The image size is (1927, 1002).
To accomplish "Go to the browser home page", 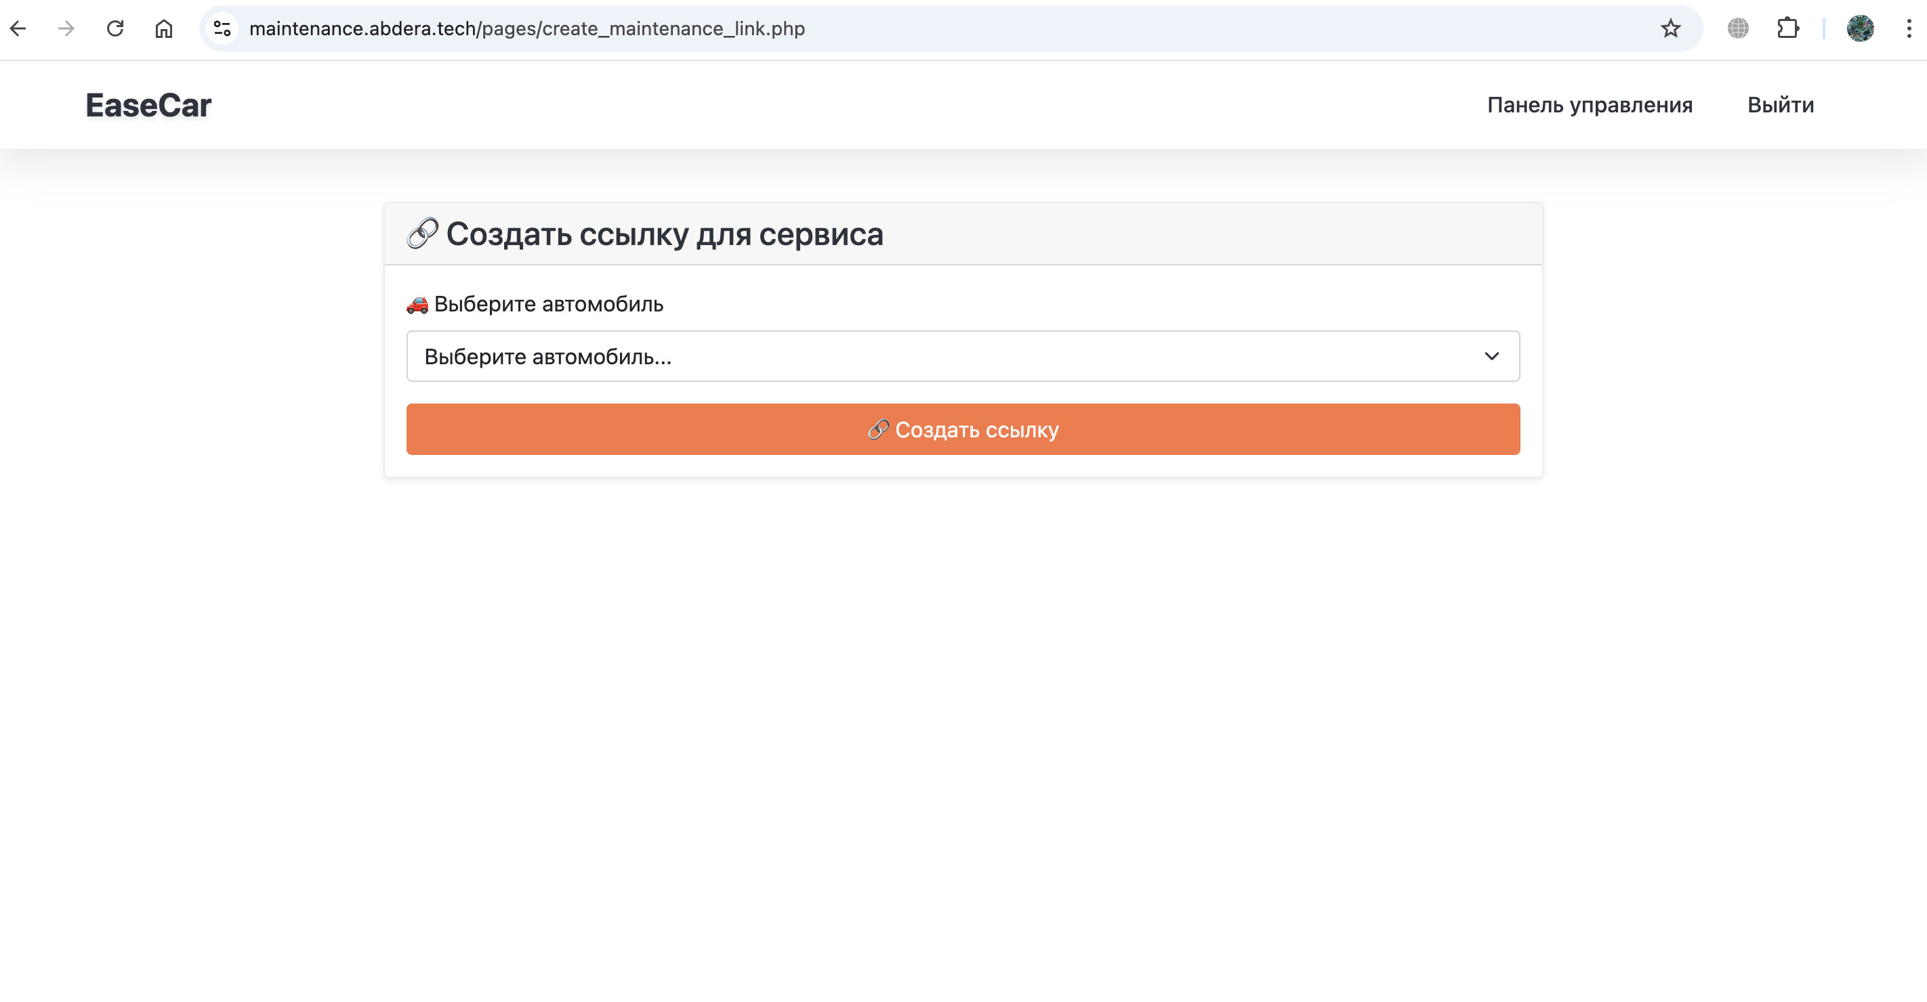I will (x=164, y=28).
